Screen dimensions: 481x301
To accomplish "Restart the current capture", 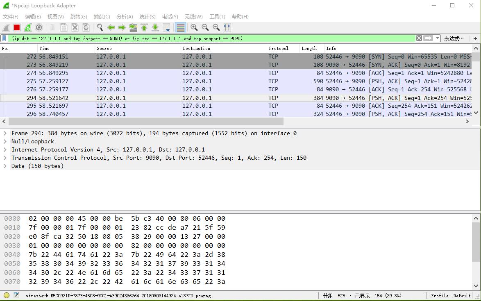I will pos(28,27).
